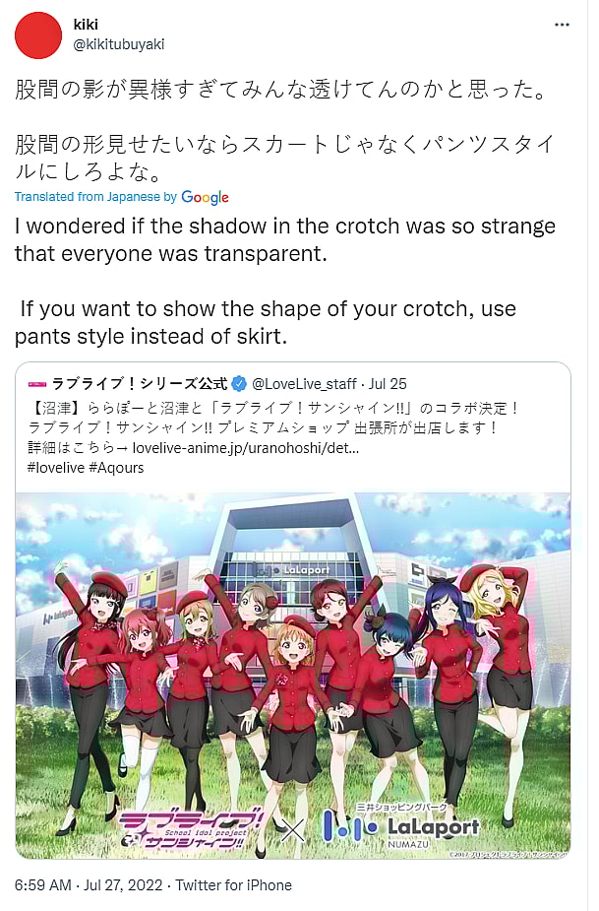Open the quoted tweet's anime group image
The width and height of the screenshot is (599, 911).
[x=293, y=676]
